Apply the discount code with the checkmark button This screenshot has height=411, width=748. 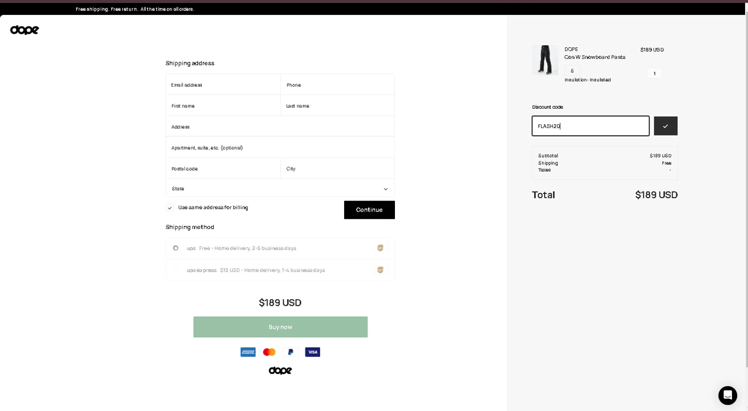click(665, 126)
